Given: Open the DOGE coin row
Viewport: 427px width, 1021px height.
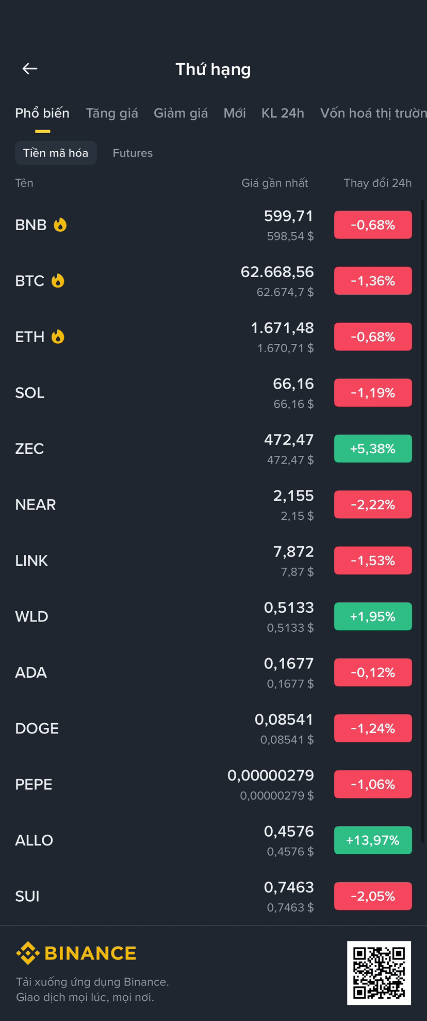Looking at the screenshot, I should point(213,728).
